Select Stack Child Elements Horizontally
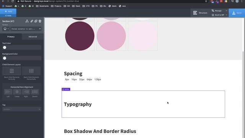This screenshot has height=138, width=245. click(x=31, y=71)
